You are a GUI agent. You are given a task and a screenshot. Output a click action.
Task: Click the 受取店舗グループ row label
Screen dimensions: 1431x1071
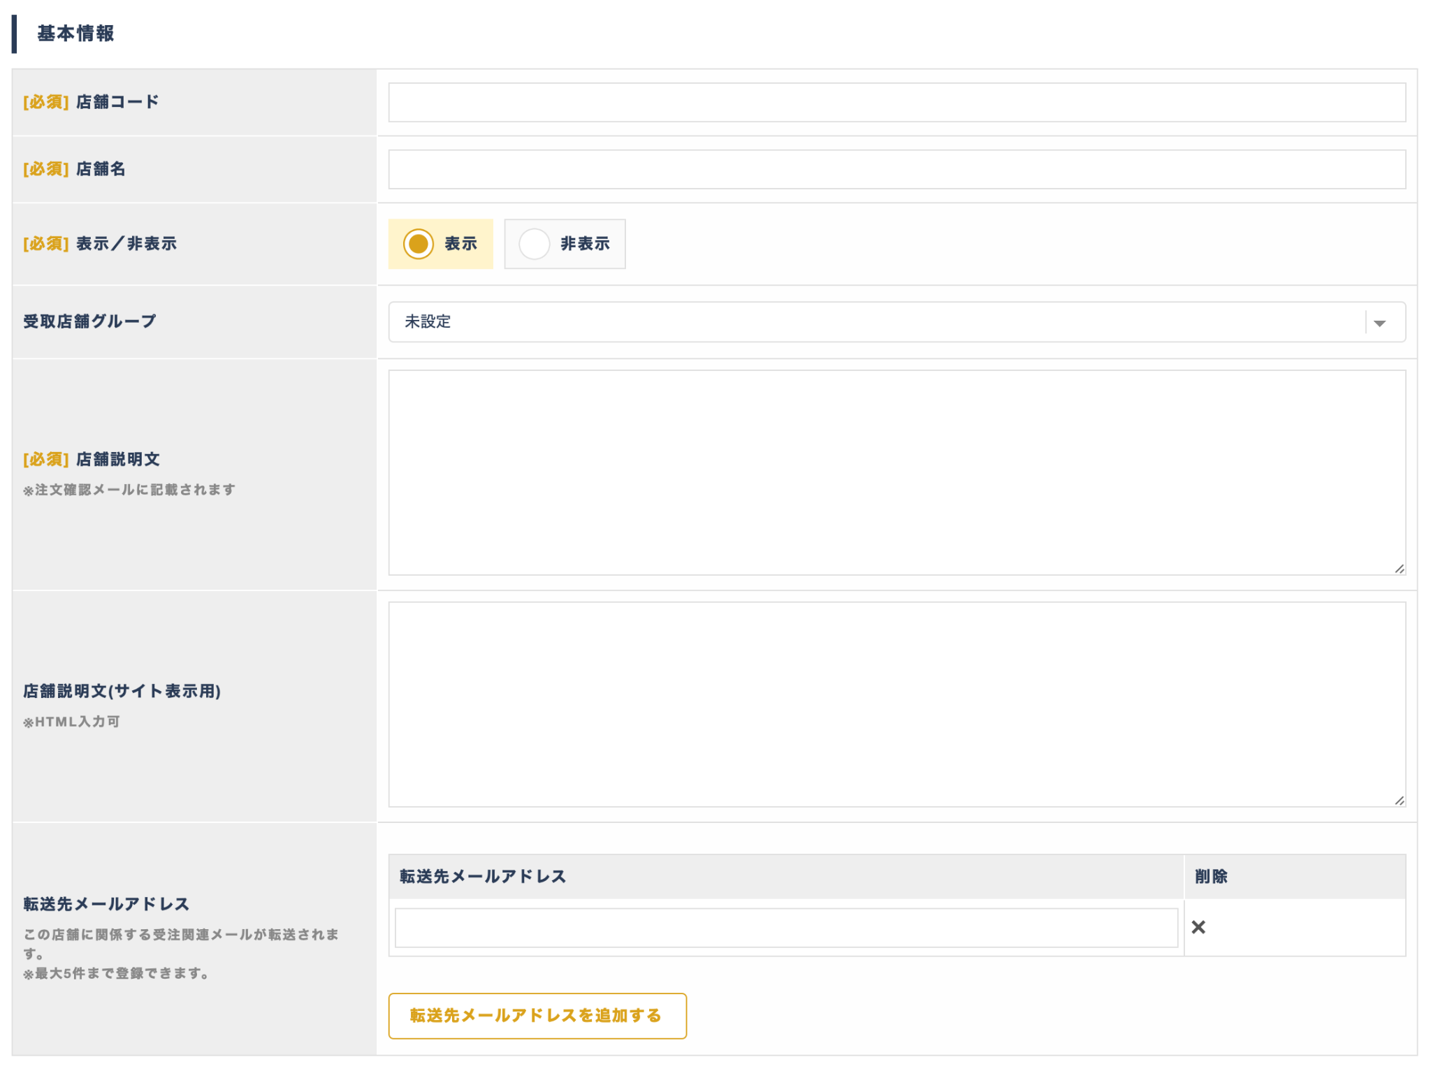click(89, 321)
